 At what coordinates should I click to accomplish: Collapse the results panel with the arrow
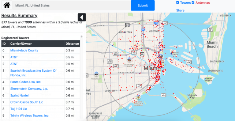82,17
